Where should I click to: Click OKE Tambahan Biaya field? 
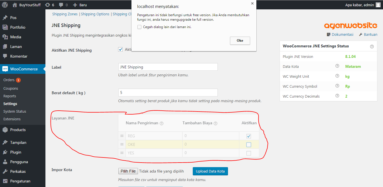click(210, 144)
